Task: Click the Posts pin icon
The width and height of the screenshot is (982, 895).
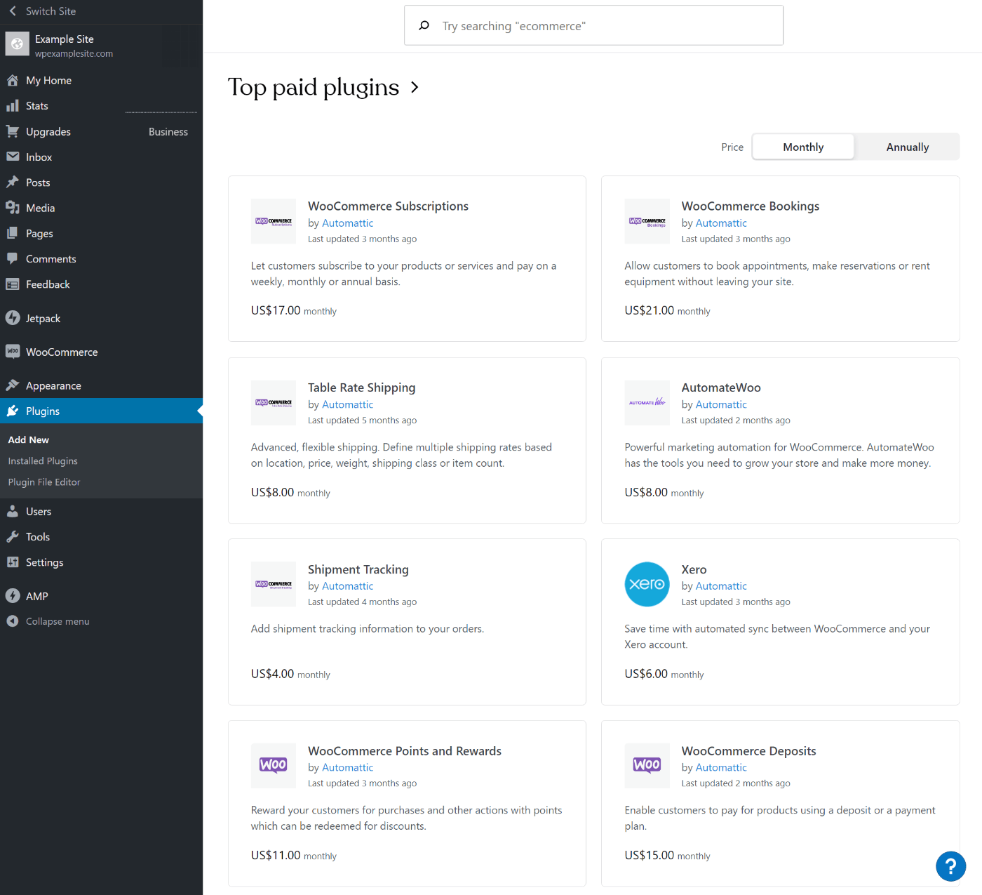Action: tap(13, 183)
